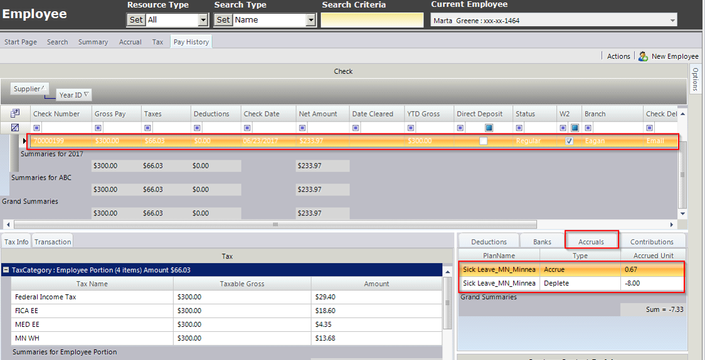
Task: Open Direct Deposit filter operator icon
Action: tap(460, 128)
